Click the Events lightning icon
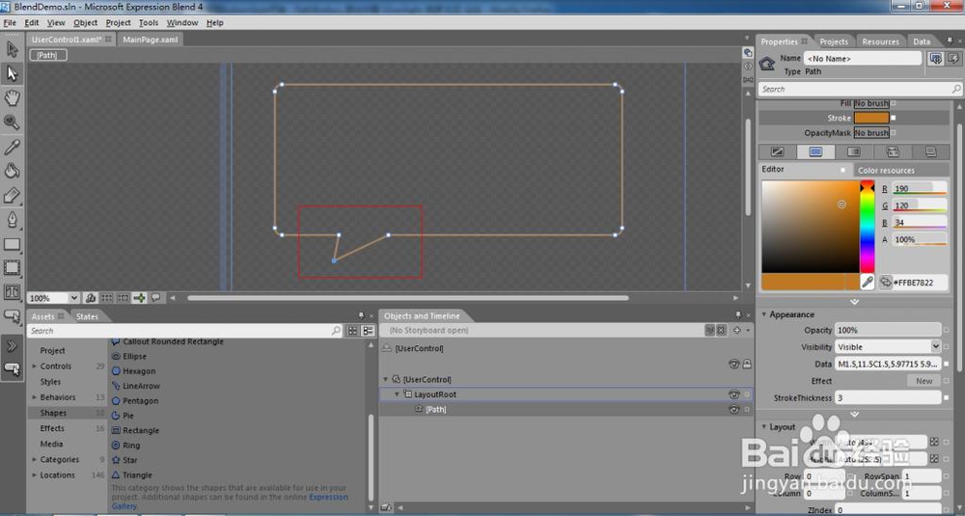Screen dimensions: 965x516 (x=953, y=59)
